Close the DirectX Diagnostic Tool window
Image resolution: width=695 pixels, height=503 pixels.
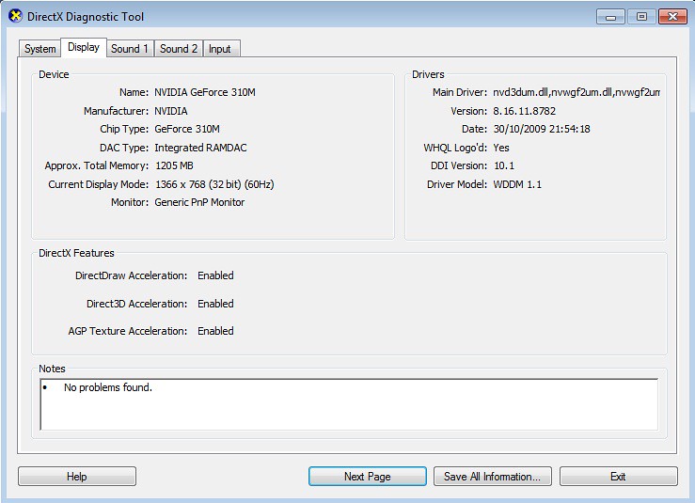tap(672, 17)
